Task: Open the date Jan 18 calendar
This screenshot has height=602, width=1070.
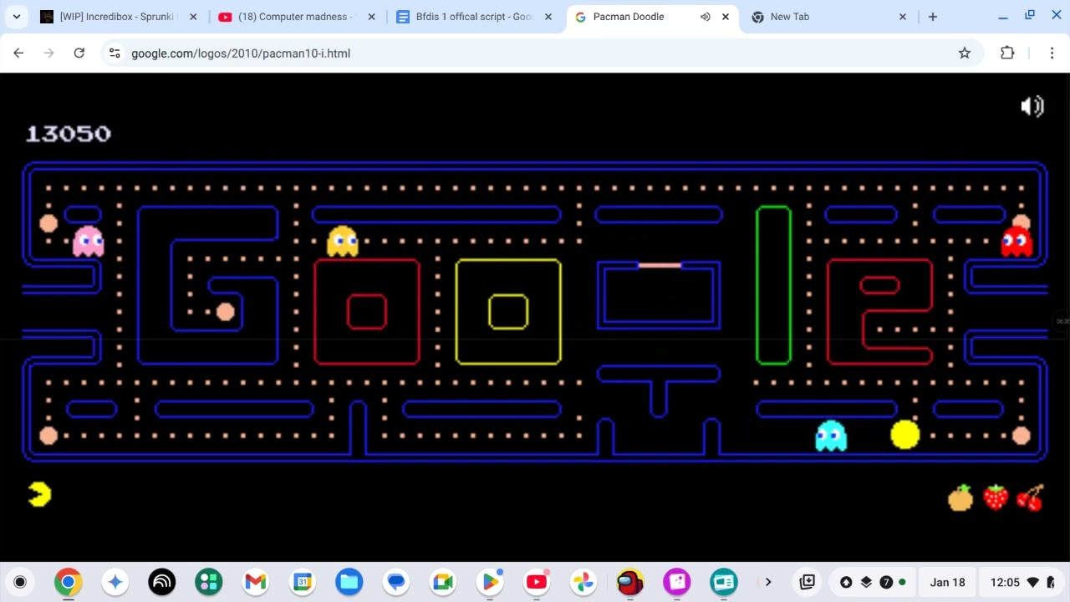Action: tap(947, 582)
